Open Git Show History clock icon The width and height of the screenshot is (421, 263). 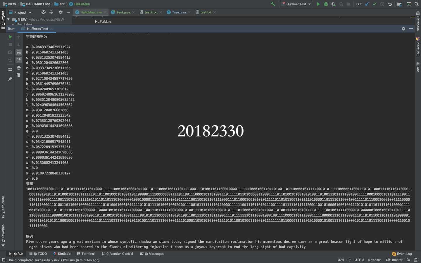(382, 4)
